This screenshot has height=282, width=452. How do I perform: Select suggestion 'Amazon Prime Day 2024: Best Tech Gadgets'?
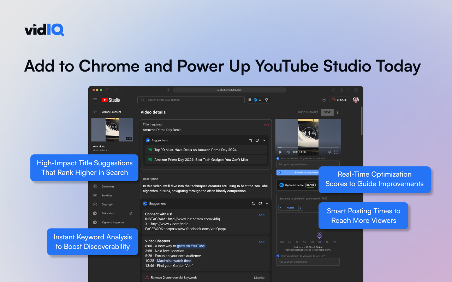[x=206, y=160]
